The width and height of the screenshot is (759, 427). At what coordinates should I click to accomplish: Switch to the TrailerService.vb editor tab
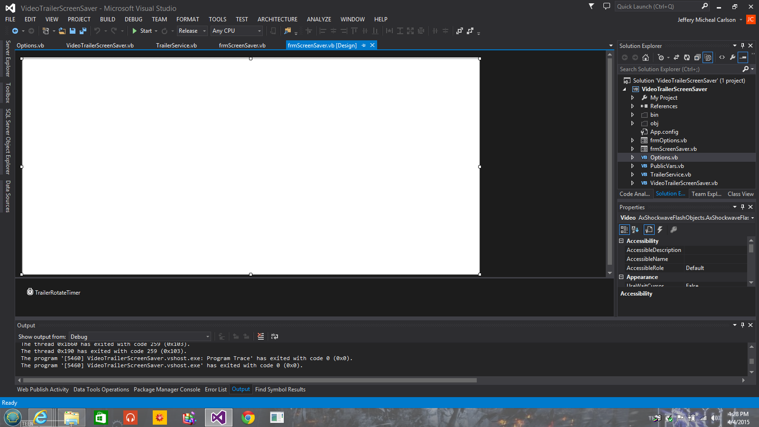tap(176, 46)
